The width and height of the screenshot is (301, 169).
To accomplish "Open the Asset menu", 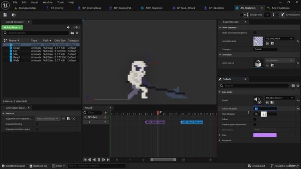I will coord(34,2).
